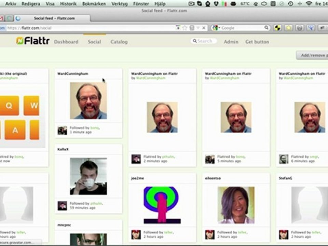The width and height of the screenshot is (328, 246).
Task: Open photo on card flattred by pthulin
Action: pyautogui.click(x=162, y=117)
